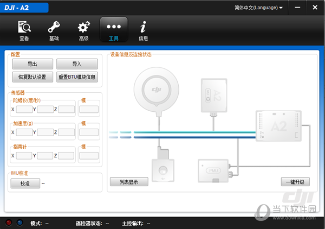Click gyroscope Z value field

coord(66,109)
